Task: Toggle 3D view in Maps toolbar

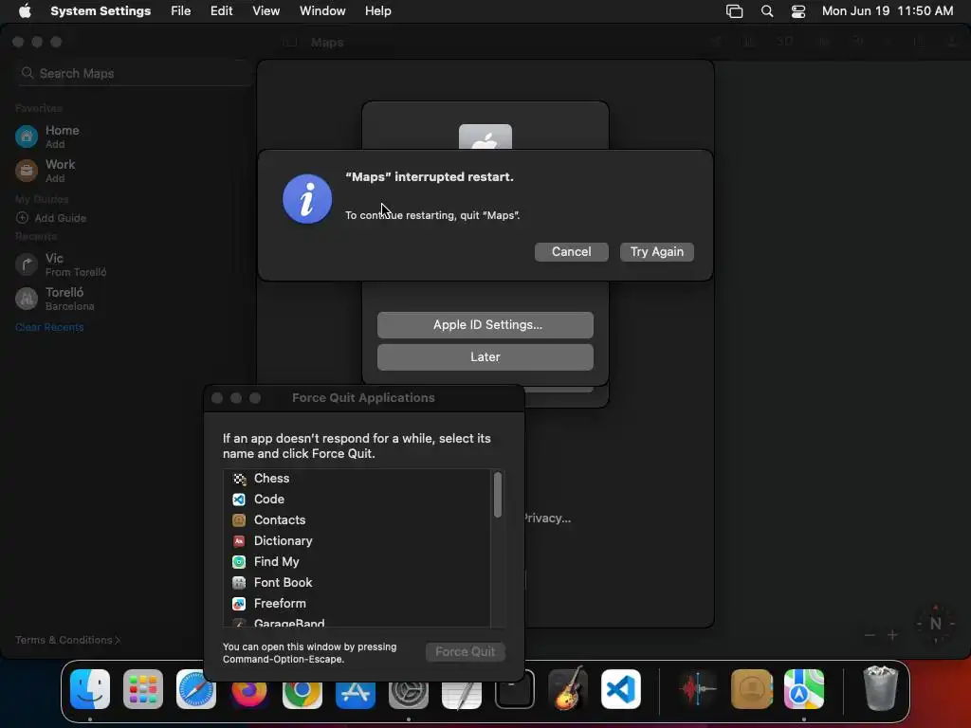Action: pos(784,42)
